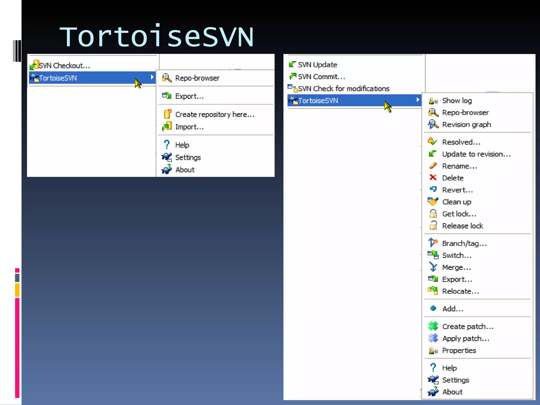This screenshot has height=405, width=540.
Task: Click the red Delete X icon
Action: coord(433,178)
